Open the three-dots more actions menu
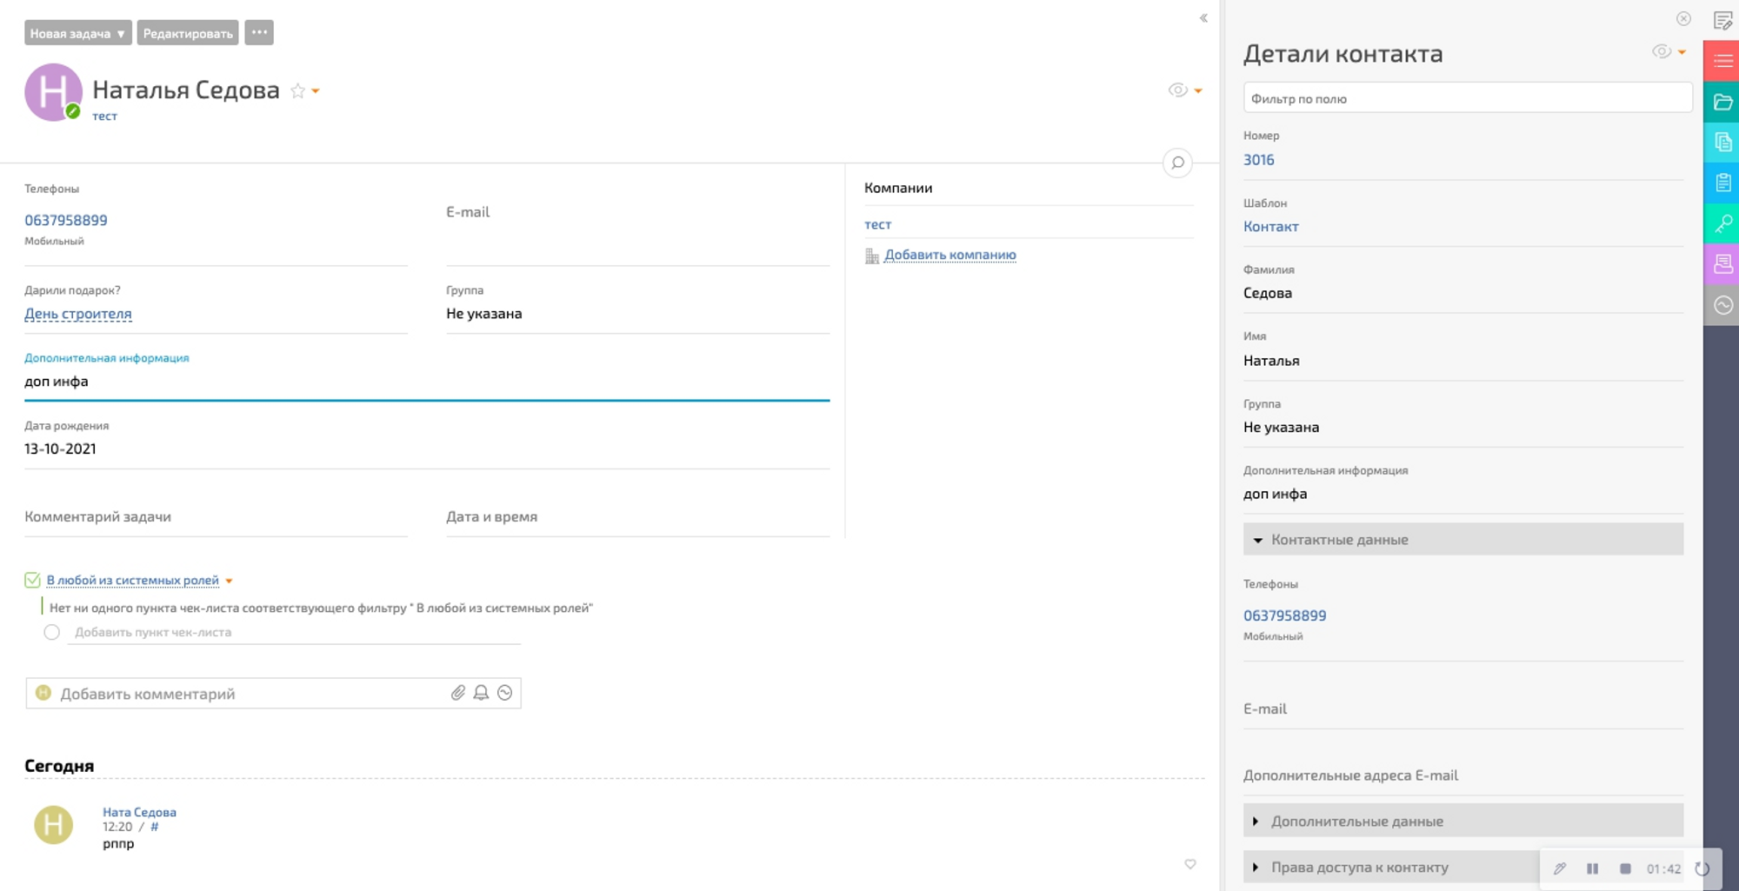Viewport: 1739px width, 891px height. [259, 32]
